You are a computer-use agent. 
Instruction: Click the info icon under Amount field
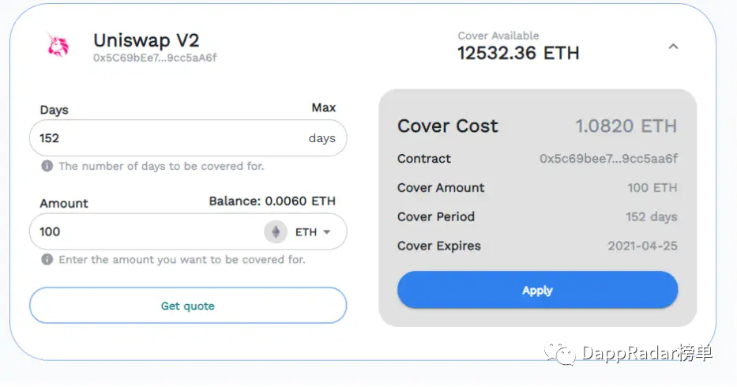(x=47, y=260)
